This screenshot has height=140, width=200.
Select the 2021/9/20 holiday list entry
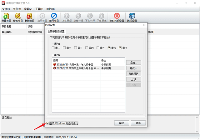75,64
